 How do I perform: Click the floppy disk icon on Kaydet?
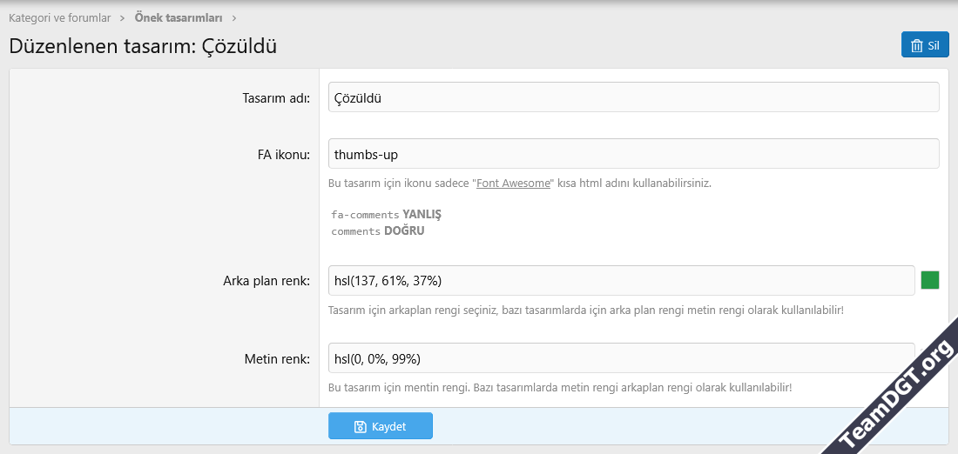361,426
